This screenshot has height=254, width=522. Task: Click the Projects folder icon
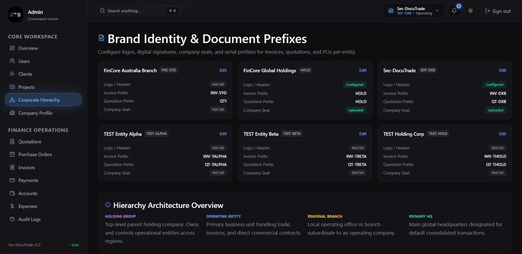click(x=12, y=87)
